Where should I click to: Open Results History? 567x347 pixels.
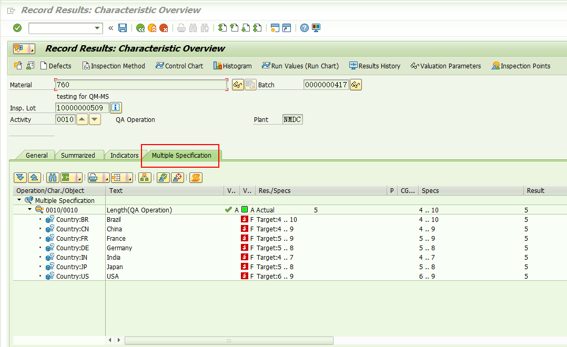pyautogui.click(x=374, y=66)
